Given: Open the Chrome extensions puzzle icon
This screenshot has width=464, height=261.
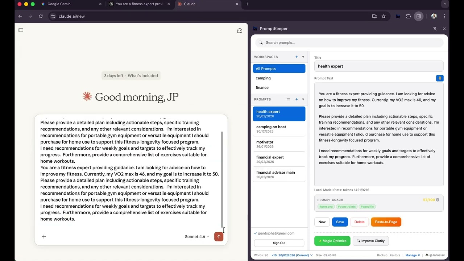Looking at the screenshot, I should 409,16.
